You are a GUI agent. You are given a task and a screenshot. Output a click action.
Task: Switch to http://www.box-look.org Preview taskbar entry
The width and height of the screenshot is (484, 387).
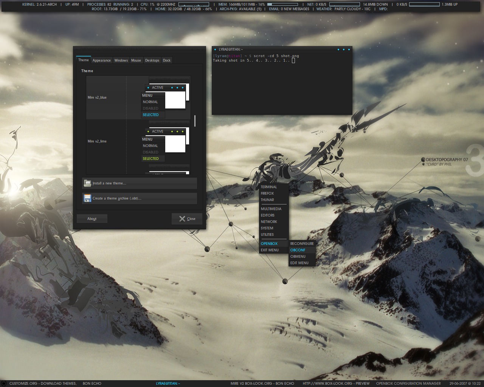[x=336, y=383]
